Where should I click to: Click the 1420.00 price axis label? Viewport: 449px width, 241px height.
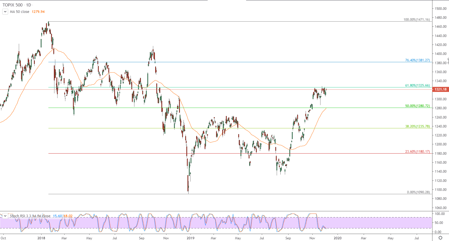[x=441, y=45]
